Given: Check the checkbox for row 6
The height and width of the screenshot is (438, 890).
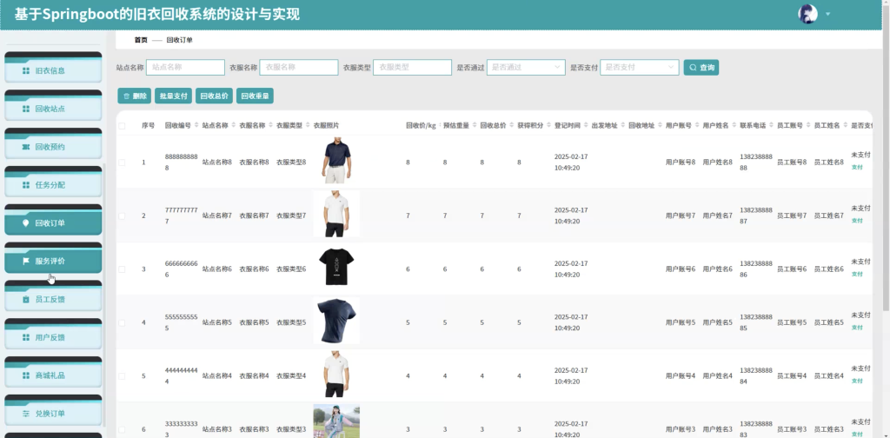Looking at the screenshot, I should pyautogui.click(x=122, y=429).
